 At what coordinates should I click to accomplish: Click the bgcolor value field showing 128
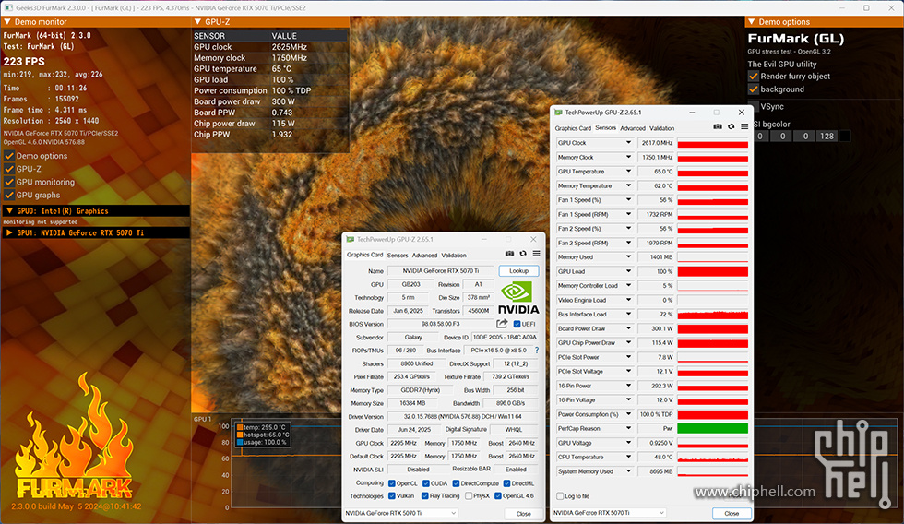(827, 137)
